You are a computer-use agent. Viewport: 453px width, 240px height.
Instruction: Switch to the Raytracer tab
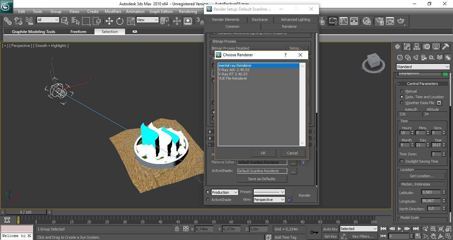point(260,20)
